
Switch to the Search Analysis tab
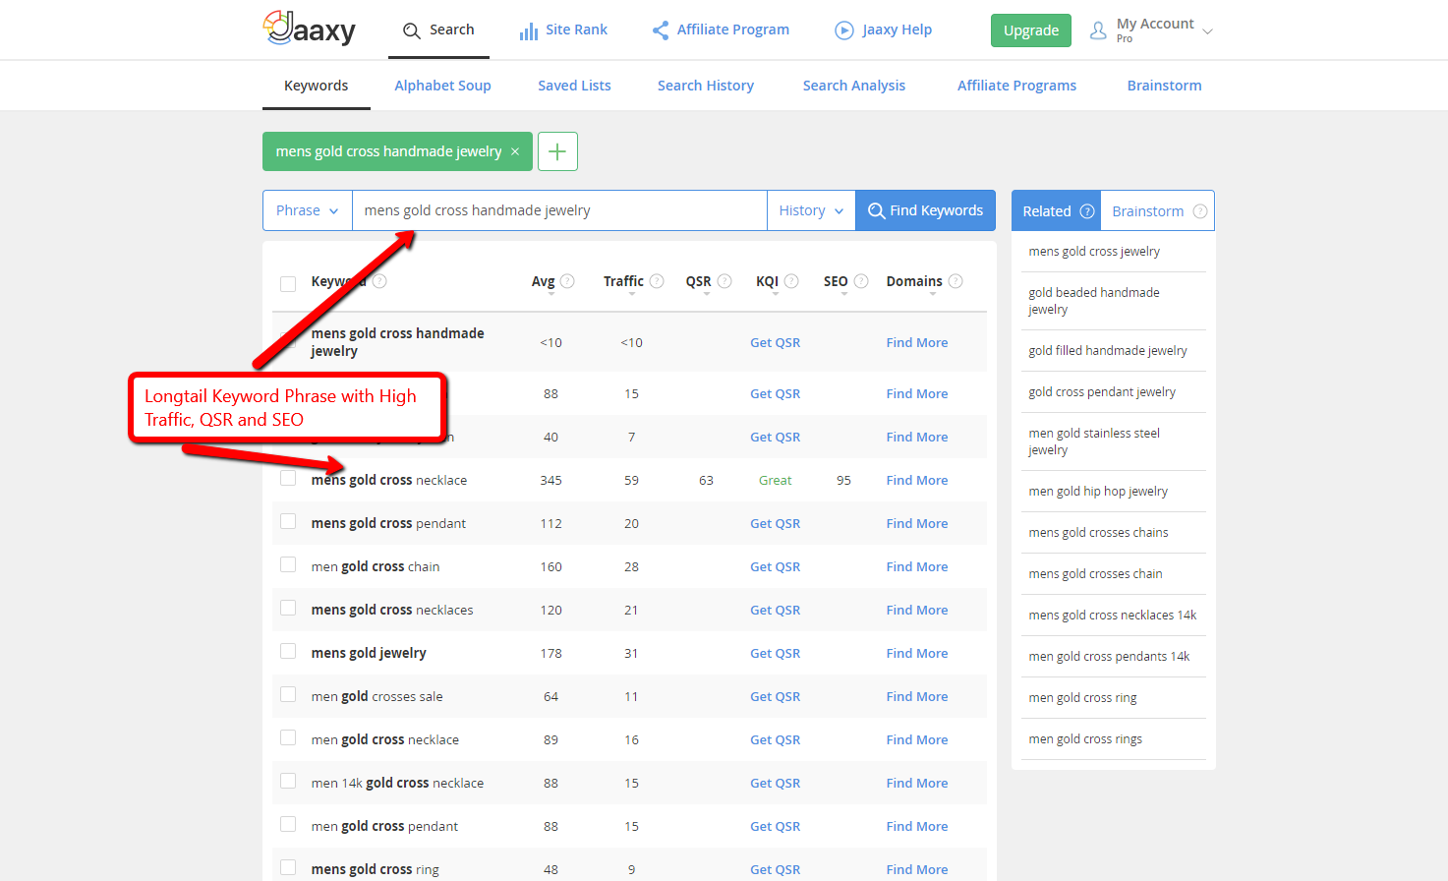854,86
